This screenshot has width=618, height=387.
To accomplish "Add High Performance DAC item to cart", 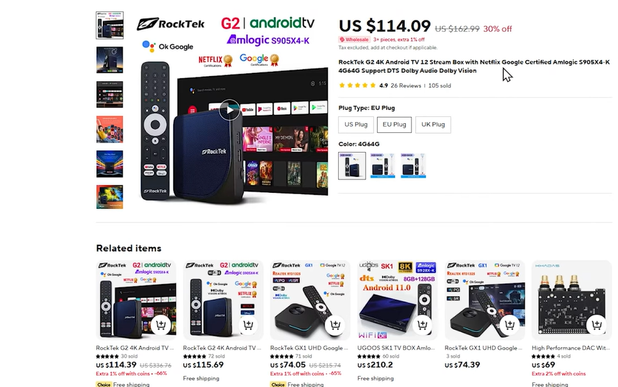I will point(597,325).
